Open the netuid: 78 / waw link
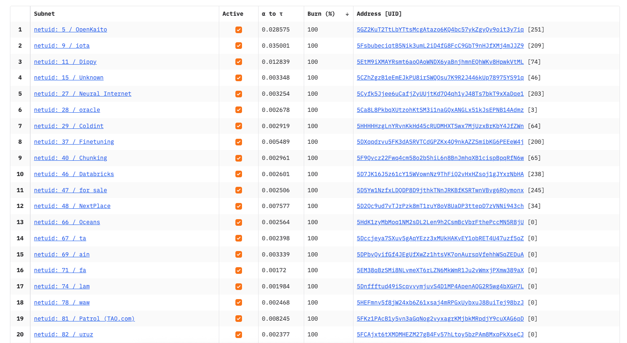627x343 pixels. tap(62, 302)
